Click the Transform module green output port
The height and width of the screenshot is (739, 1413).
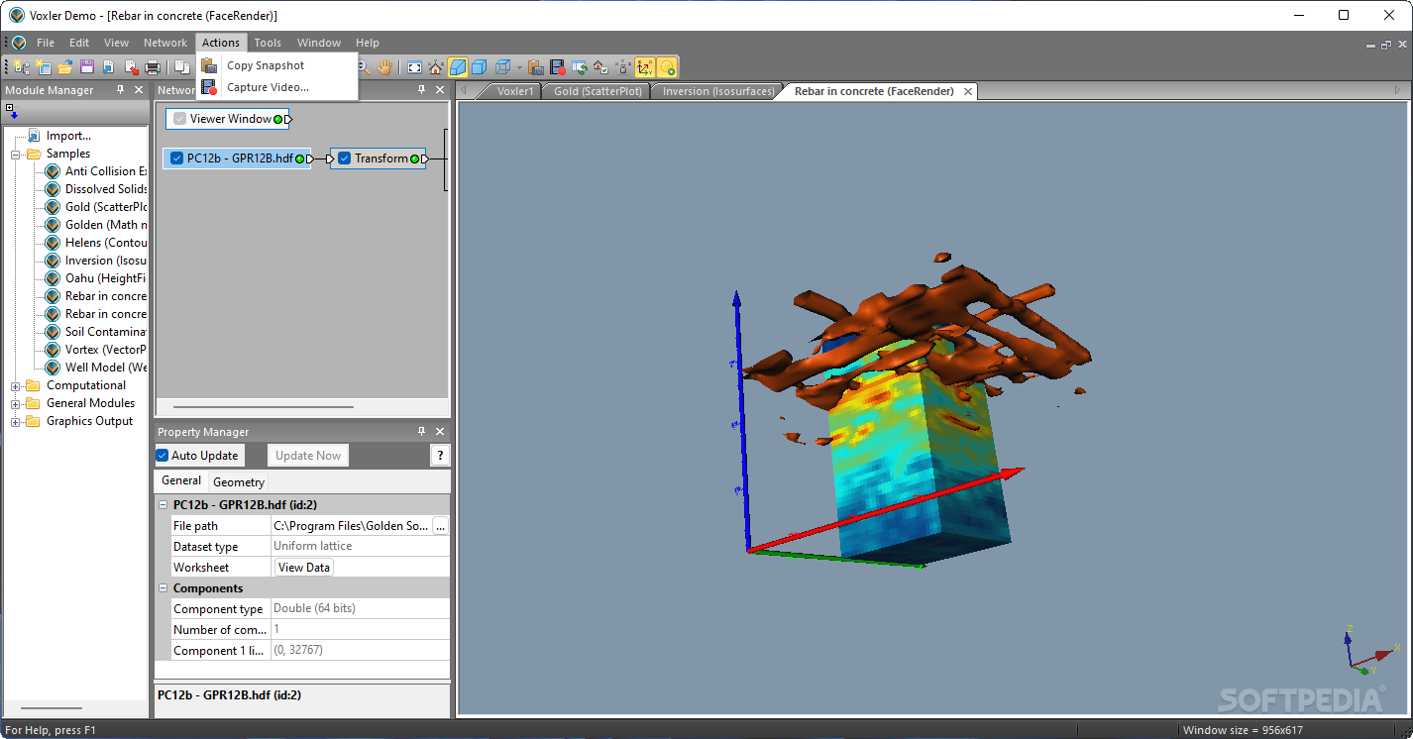[415, 158]
